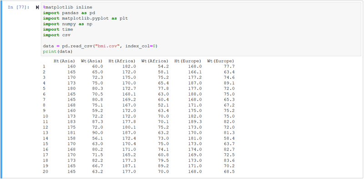Image resolution: width=364 pixels, height=179 pixels.
Task: Click the Ht(Asia) column header
Action: click(x=65, y=61)
